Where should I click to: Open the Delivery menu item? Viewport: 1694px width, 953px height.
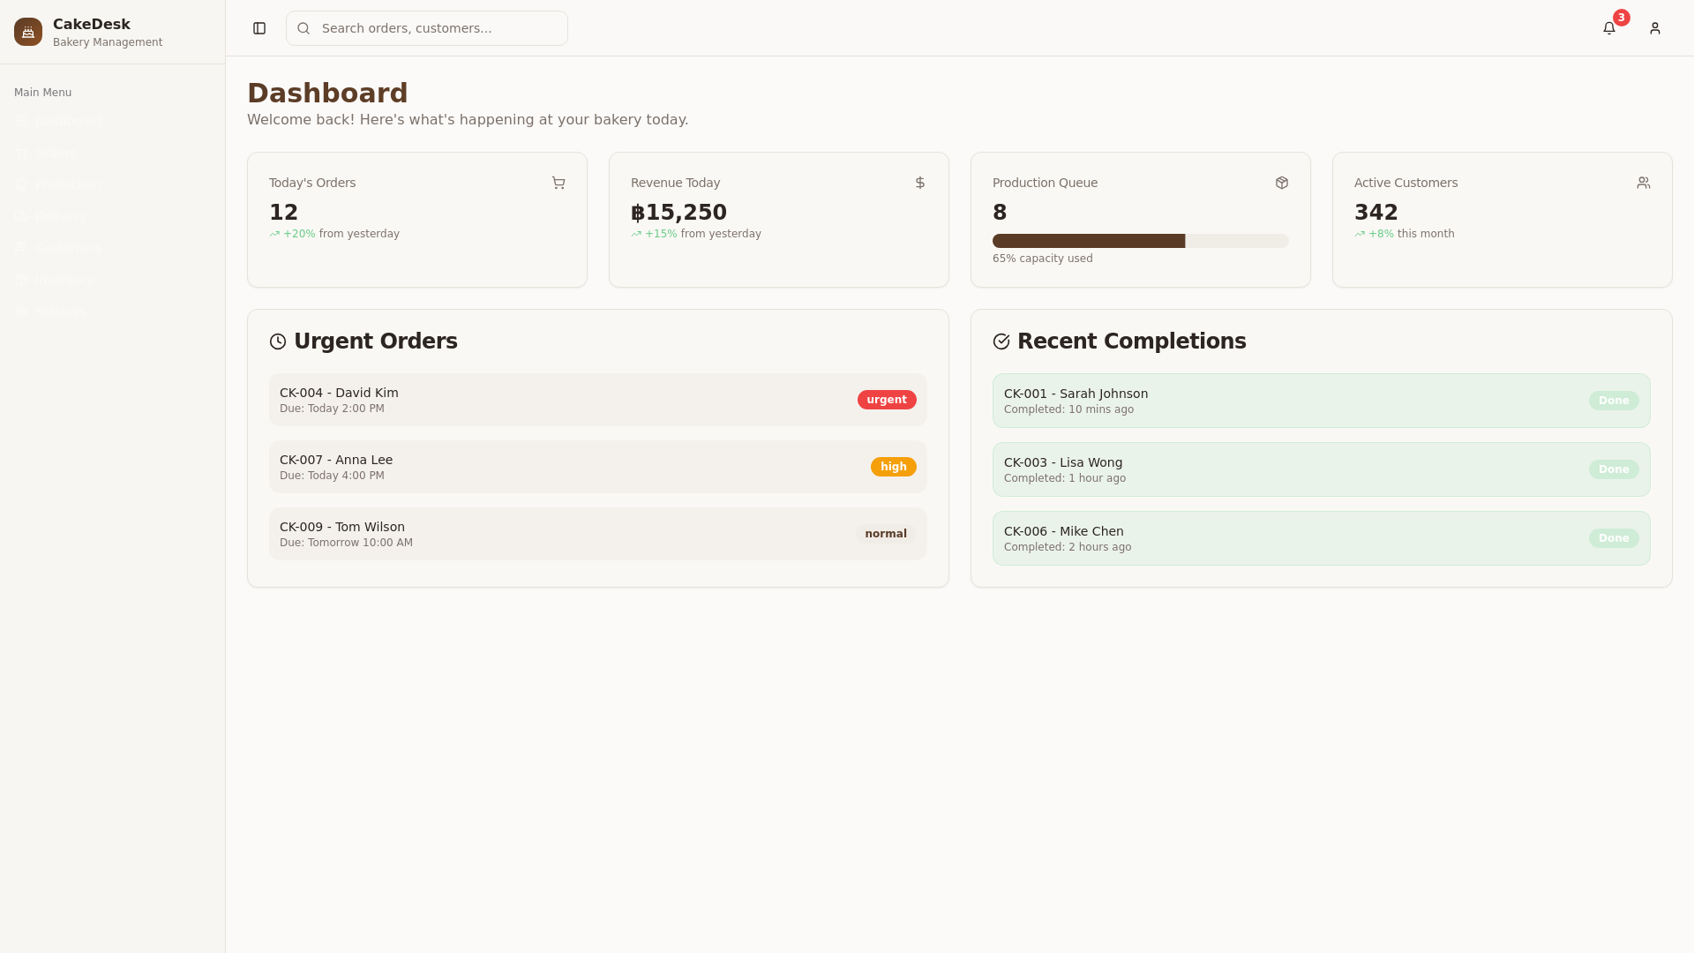coord(112,216)
